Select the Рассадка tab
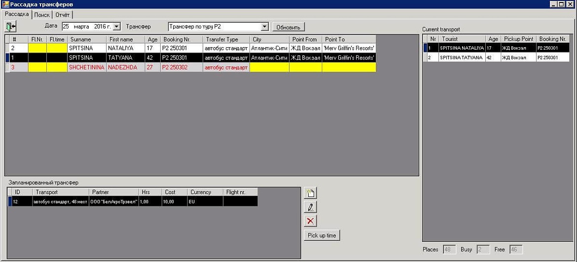Screen dimensions: 577x262 point(17,14)
